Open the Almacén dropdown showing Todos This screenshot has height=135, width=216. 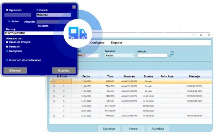coord(120,56)
